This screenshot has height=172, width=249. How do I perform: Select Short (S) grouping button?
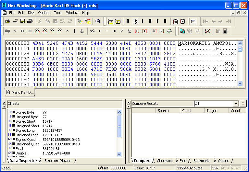(135, 21)
